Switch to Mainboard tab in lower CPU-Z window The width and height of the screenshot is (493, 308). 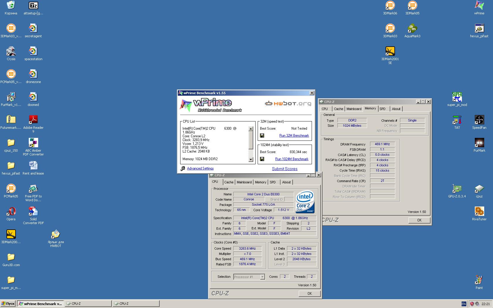point(244,182)
